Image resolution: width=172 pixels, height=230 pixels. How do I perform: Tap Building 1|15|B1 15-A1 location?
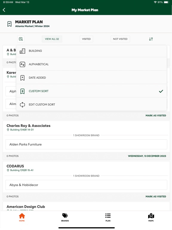(x=22, y=170)
